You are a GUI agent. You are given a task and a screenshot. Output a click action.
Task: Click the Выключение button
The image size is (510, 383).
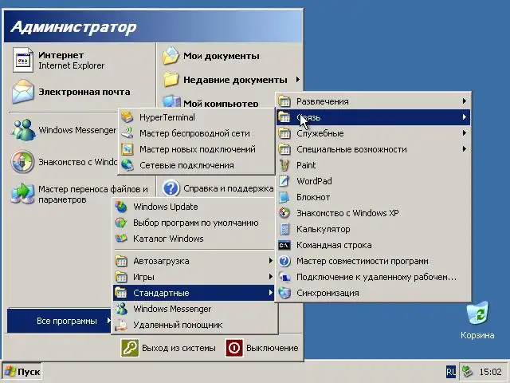[x=262, y=348]
